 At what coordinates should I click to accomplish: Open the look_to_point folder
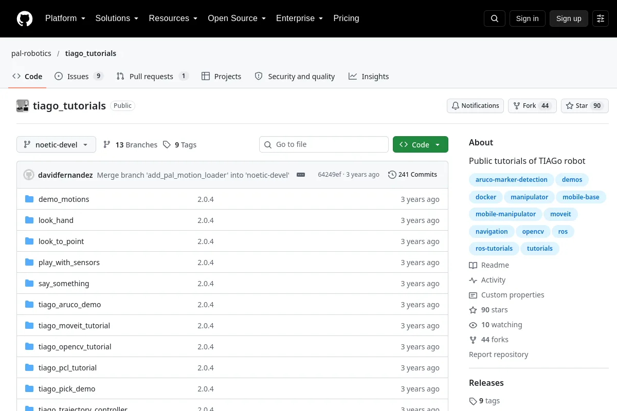tap(61, 241)
